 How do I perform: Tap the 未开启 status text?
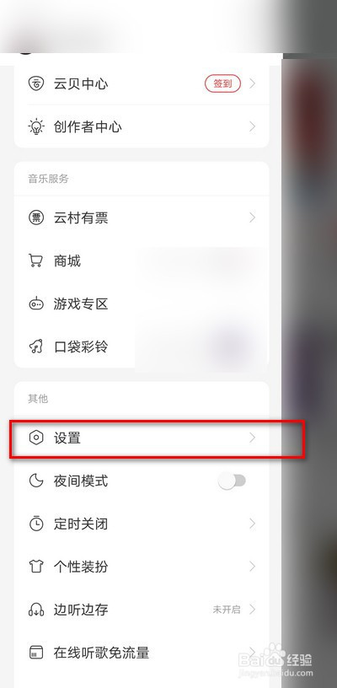[x=226, y=610]
